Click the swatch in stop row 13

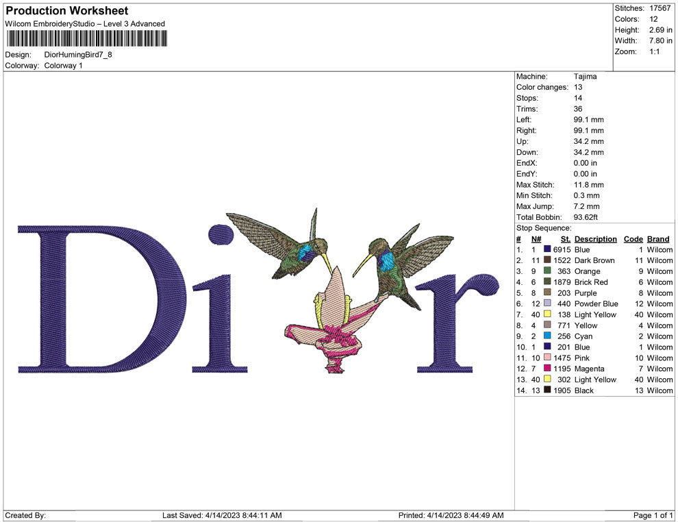pos(547,378)
